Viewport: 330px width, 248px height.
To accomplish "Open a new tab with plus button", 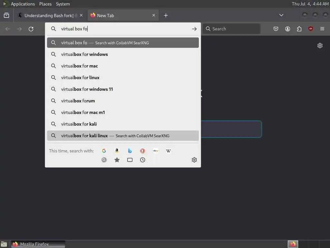I will (166, 15).
